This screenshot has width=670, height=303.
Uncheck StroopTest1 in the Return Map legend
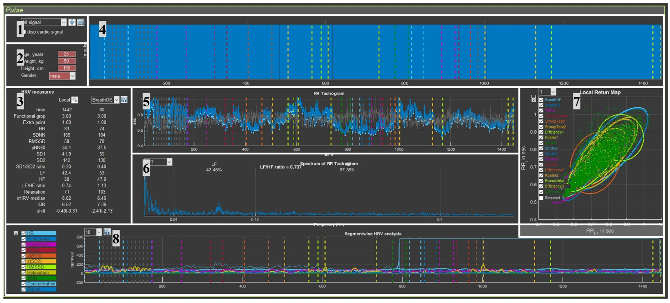[541, 121]
